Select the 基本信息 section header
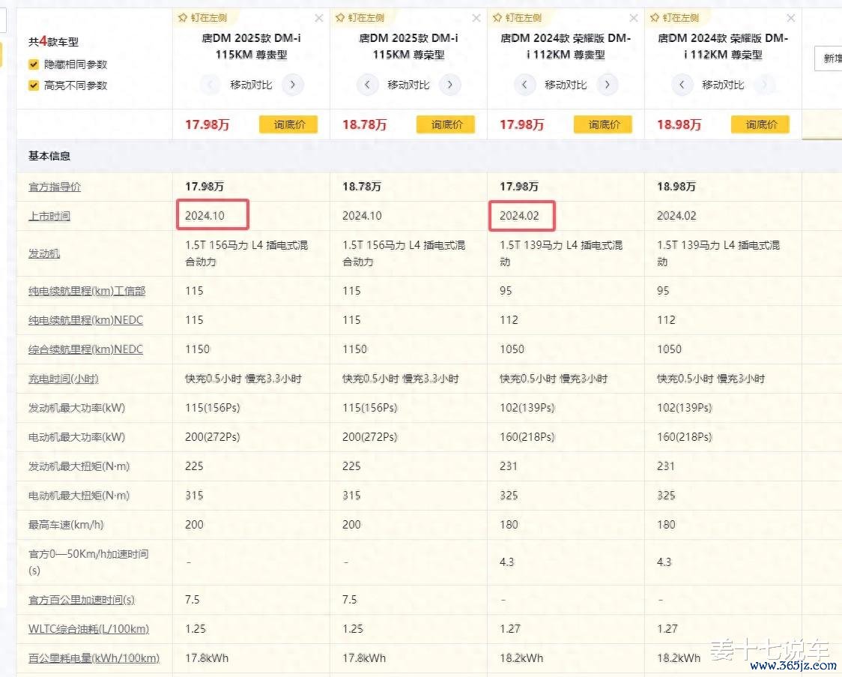 tap(49, 156)
